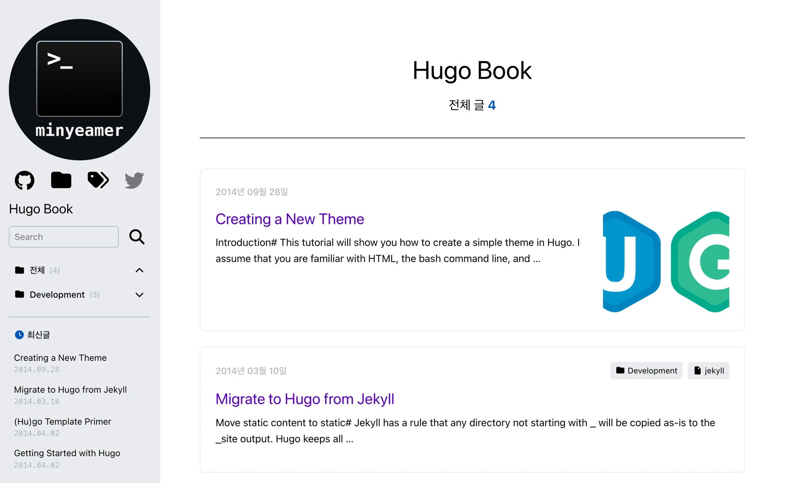Open the Development (3) category
Image resolution: width=799 pixels, height=483 pixels.
(57, 295)
